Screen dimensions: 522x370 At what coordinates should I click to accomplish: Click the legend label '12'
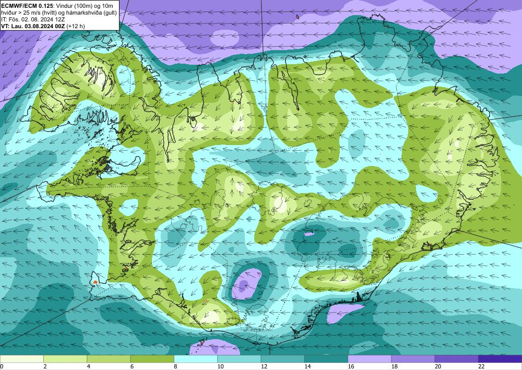(x=264, y=366)
